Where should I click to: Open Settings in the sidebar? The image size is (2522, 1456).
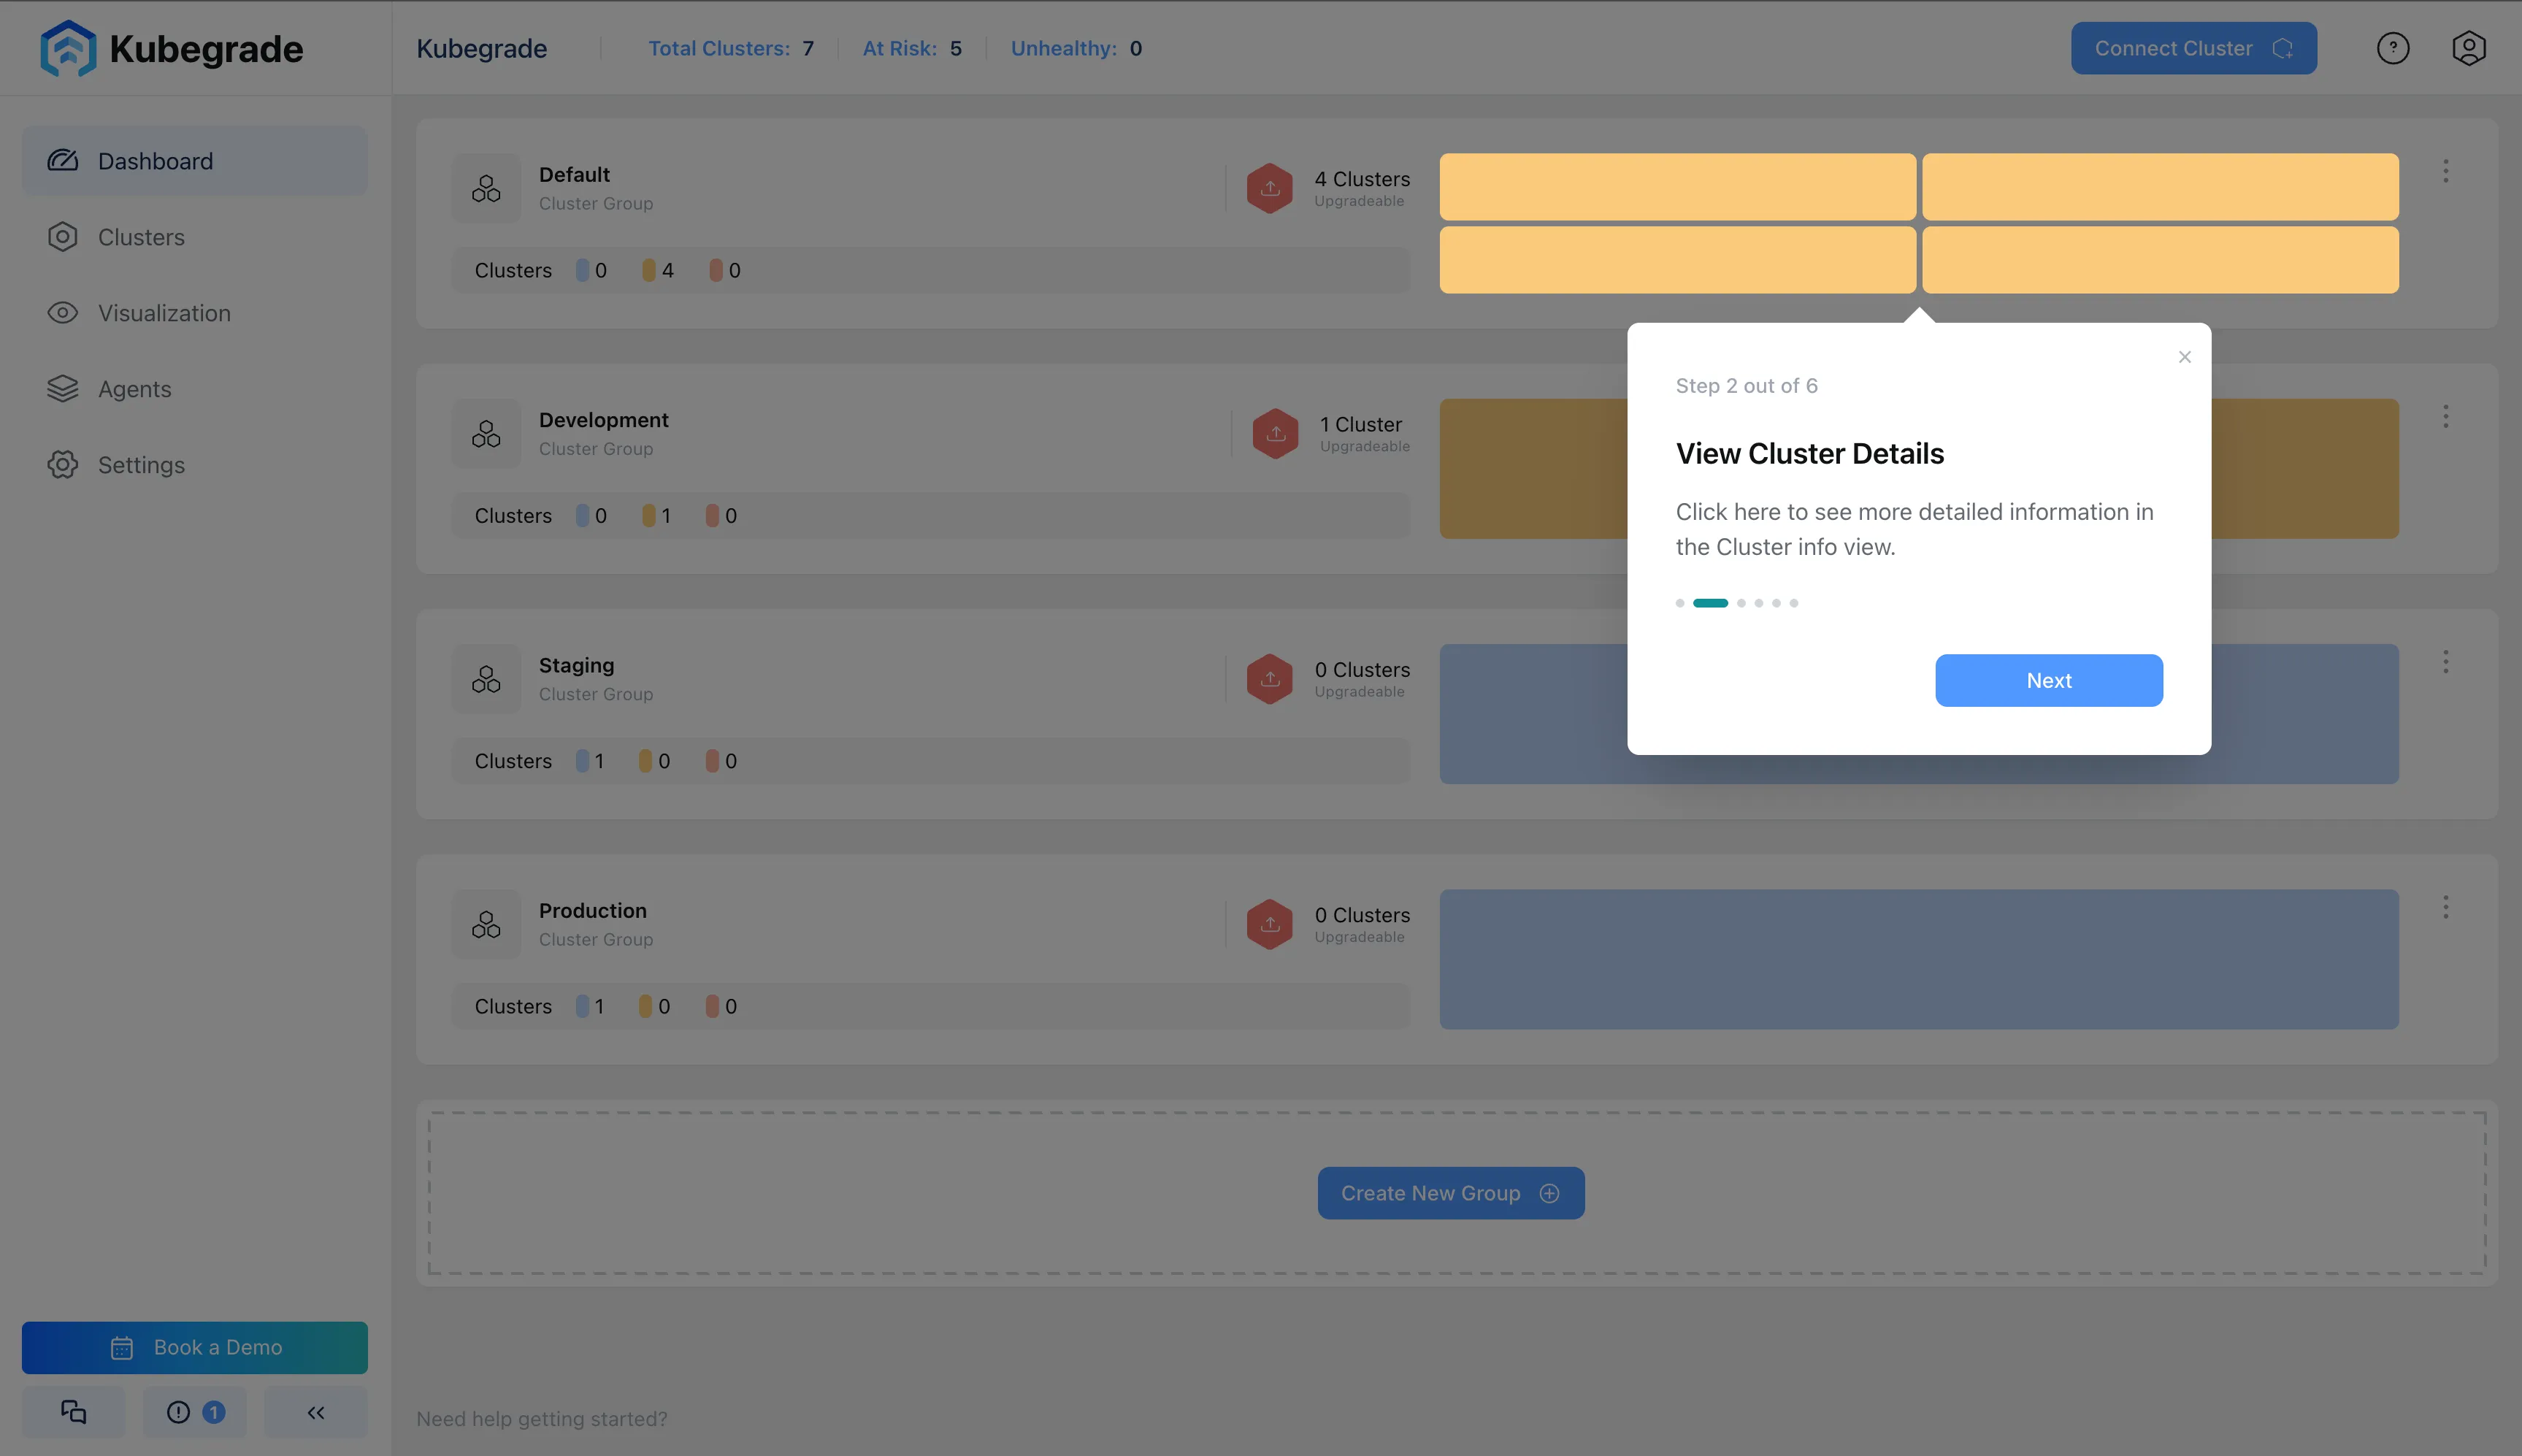coord(195,465)
